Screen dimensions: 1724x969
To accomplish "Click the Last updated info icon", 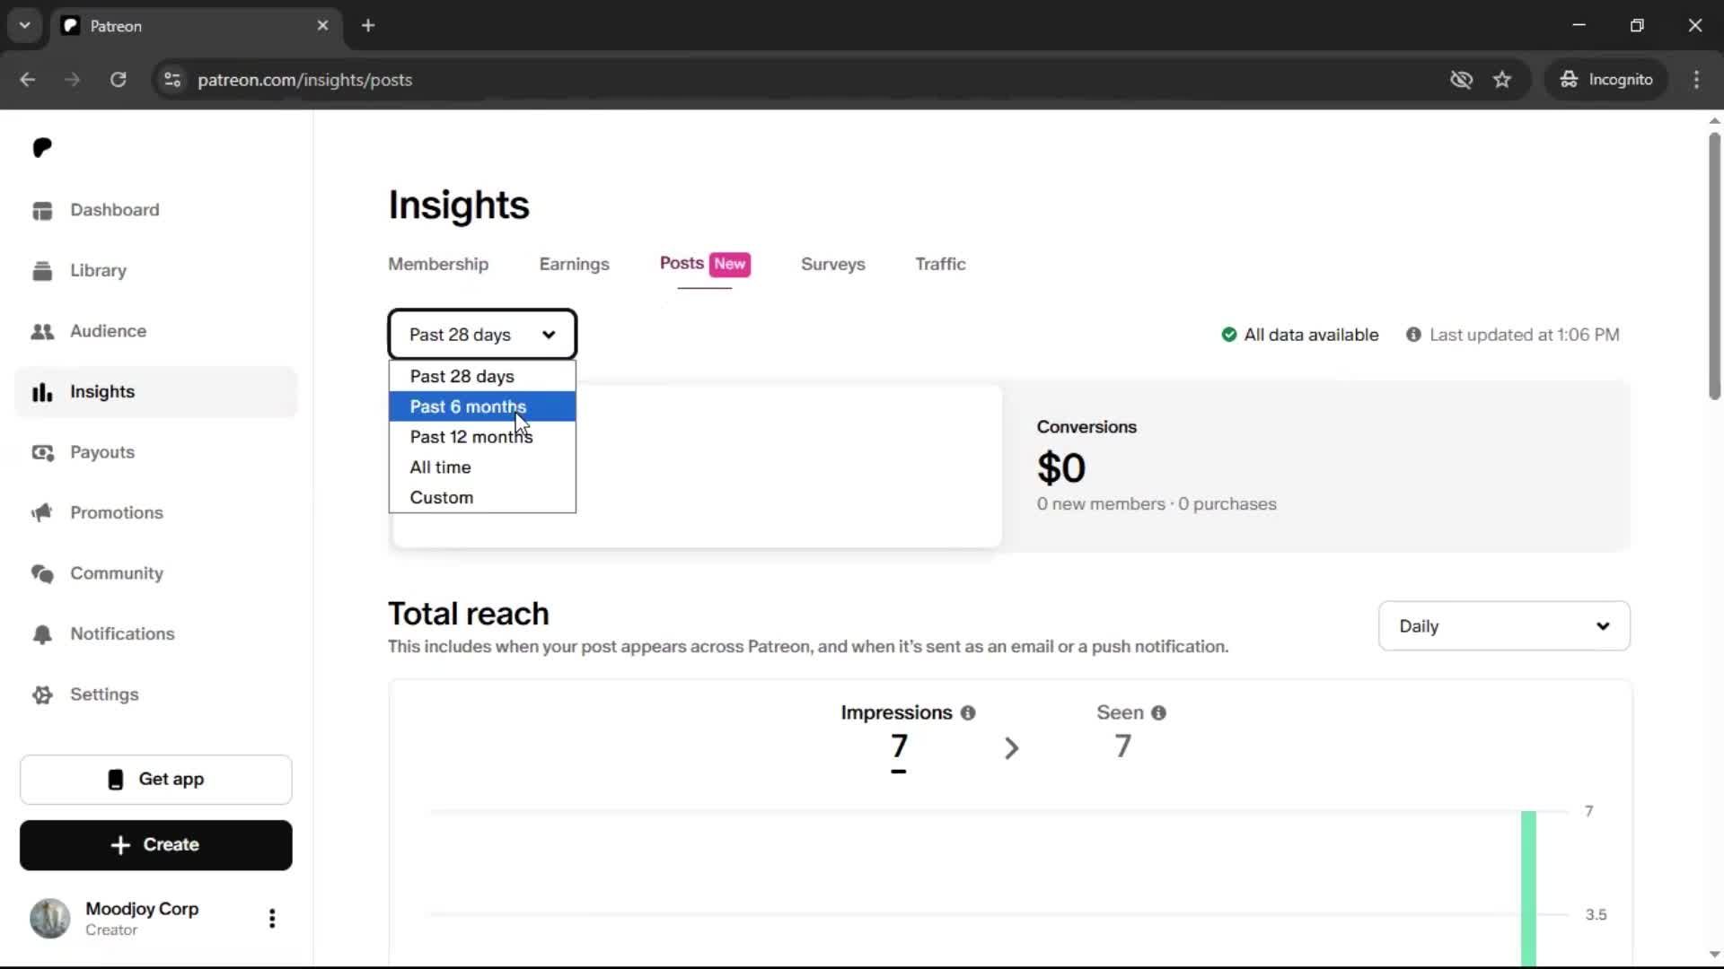I will [x=1413, y=335].
